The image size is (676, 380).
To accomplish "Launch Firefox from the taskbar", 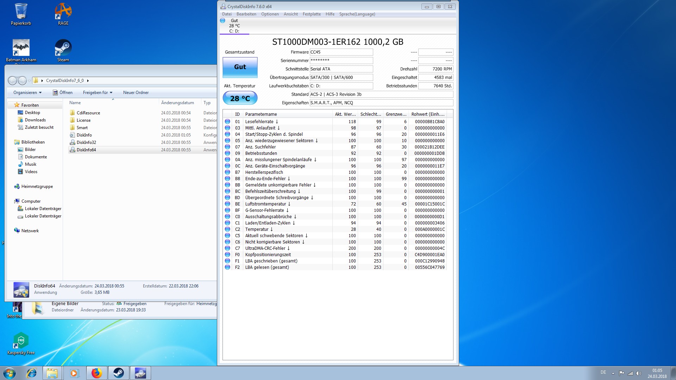I will click(x=96, y=373).
